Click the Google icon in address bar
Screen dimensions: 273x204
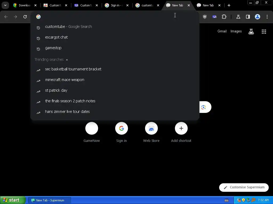tap(38, 17)
